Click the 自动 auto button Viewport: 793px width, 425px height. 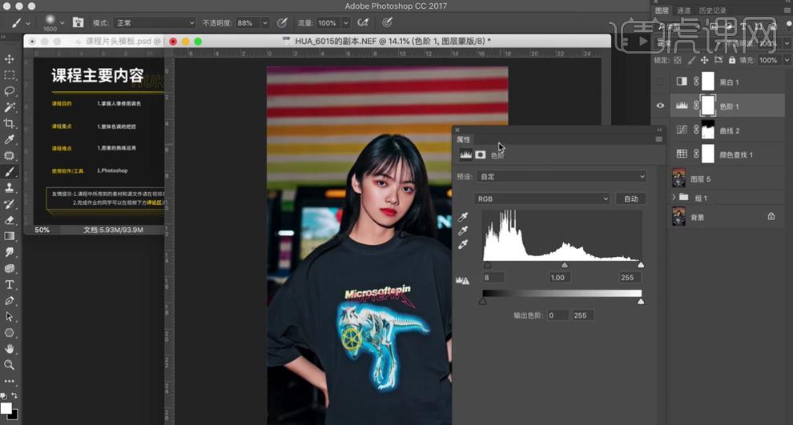[630, 198]
